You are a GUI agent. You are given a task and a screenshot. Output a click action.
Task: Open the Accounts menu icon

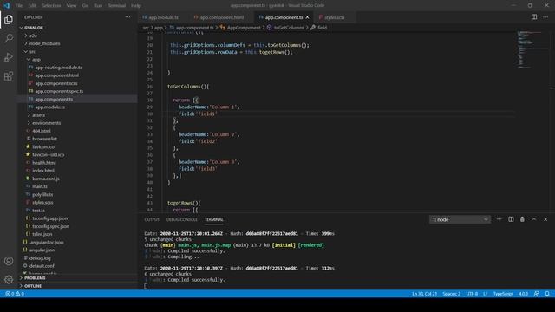(9, 261)
